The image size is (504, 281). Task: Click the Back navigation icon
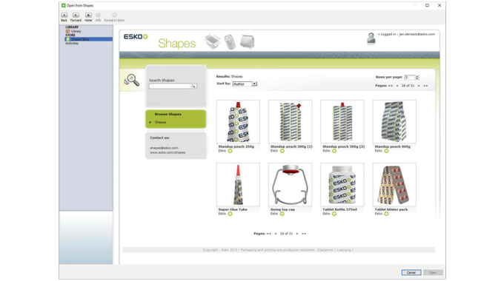(x=64, y=15)
